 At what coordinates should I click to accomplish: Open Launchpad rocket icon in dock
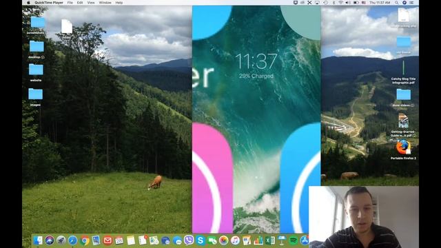tap(61, 240)
